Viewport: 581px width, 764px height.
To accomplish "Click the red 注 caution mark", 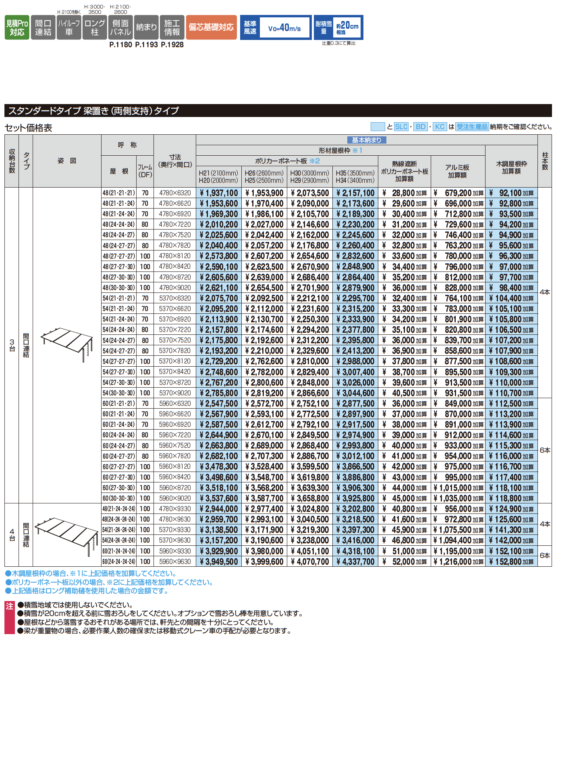I will pos(9,618).
